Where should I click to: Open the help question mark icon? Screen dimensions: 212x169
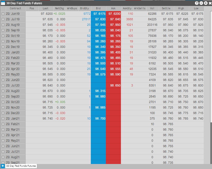tap(197, 3)
